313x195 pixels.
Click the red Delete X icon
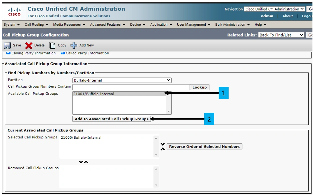point(29,46)
